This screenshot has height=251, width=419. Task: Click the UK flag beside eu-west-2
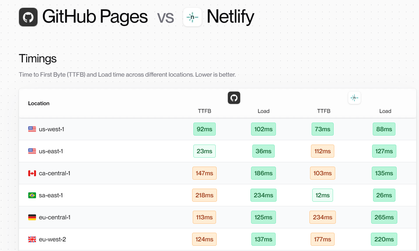32,240
